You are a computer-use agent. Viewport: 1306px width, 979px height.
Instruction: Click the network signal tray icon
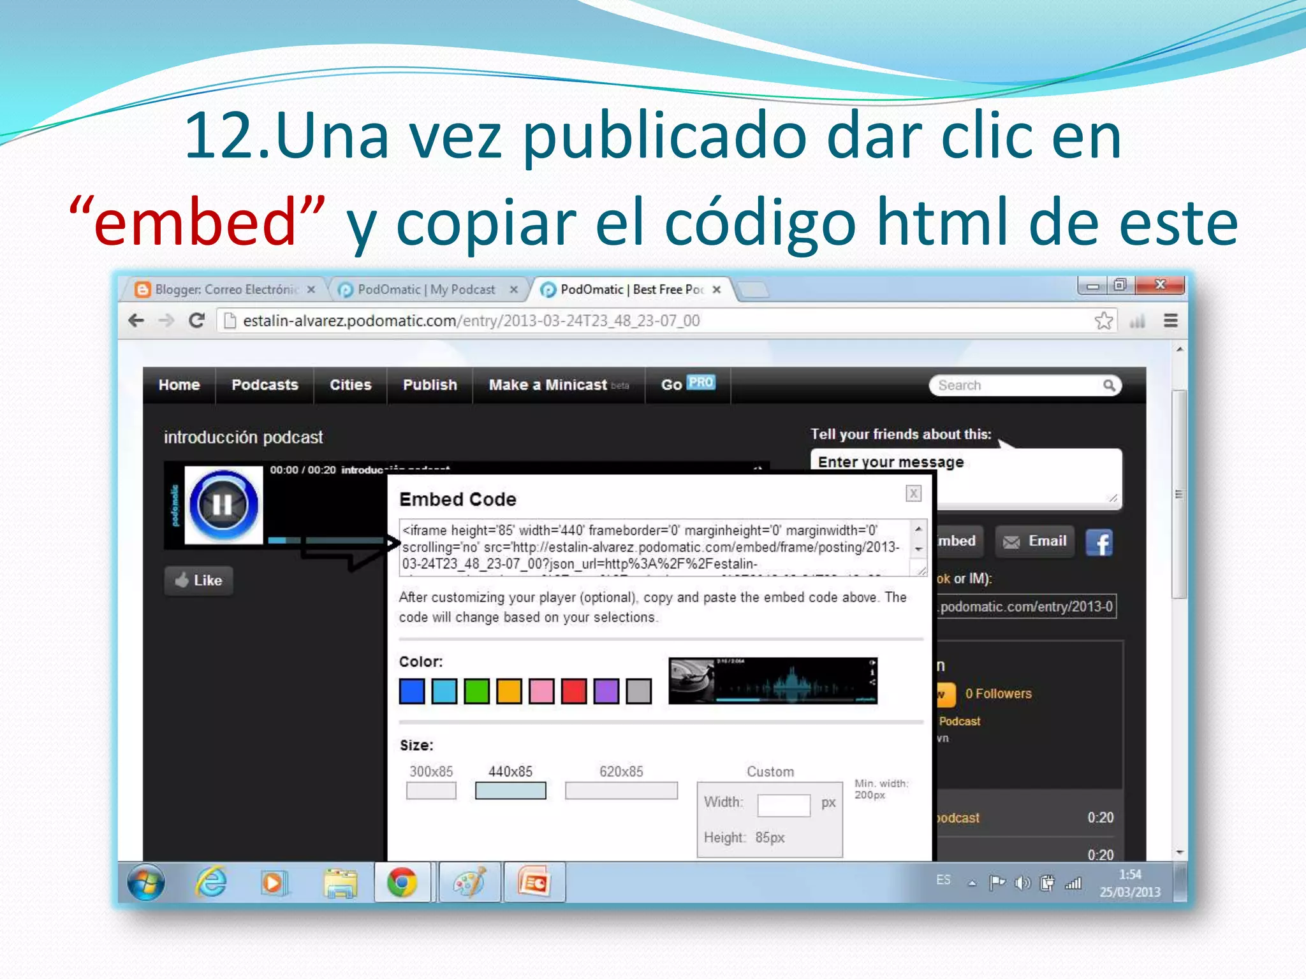coord(1073,883)
